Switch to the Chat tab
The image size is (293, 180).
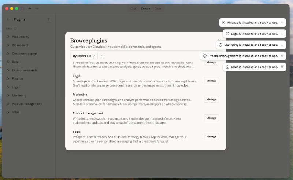[x=133, y=8]
